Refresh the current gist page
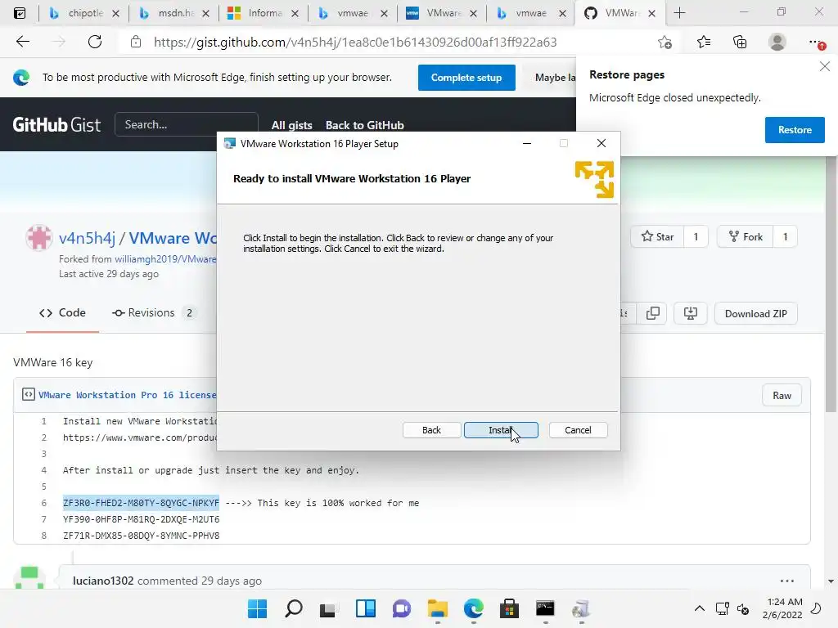This screenshot has height=628, width=838. point(95,42)
